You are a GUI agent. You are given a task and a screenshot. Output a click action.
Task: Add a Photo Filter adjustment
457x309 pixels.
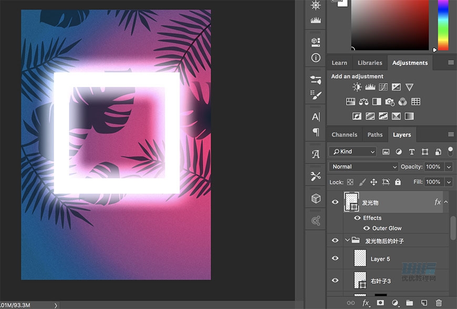tap(390, 102)
